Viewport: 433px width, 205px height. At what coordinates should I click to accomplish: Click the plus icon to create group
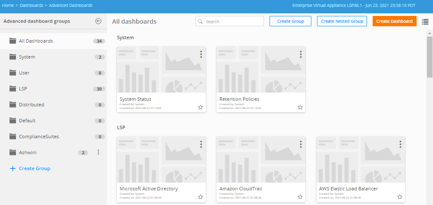[13, 168]
